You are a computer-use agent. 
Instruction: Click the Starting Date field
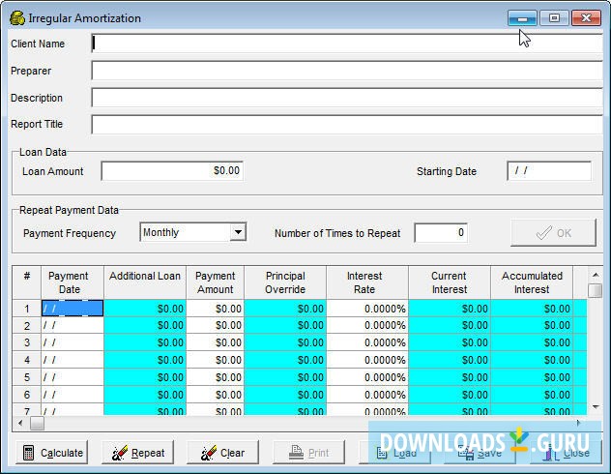[549, 170]
